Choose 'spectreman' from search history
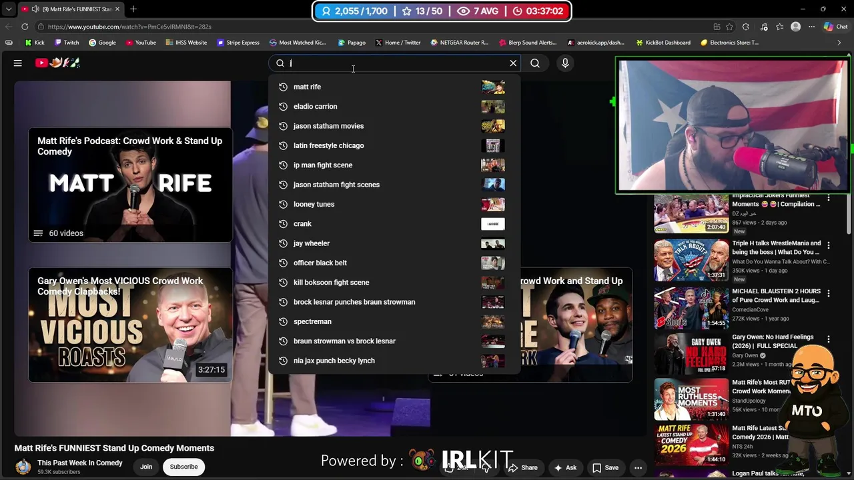854x480 pixels. click(394, 321)
